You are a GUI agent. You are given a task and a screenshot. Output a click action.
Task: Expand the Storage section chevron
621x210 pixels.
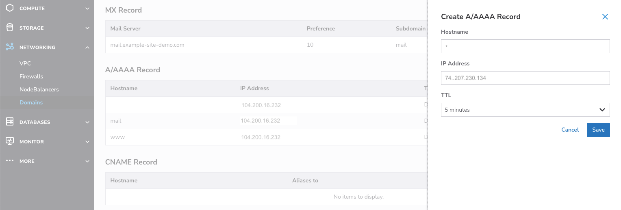tap(87, 28)
